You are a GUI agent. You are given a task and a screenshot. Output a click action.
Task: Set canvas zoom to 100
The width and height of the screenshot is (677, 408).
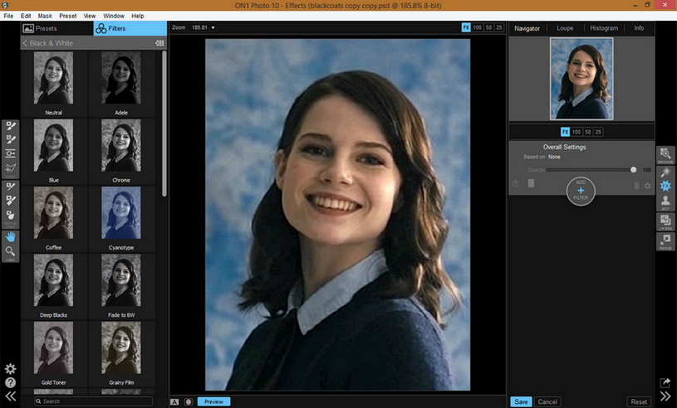[x=477, y=27]
